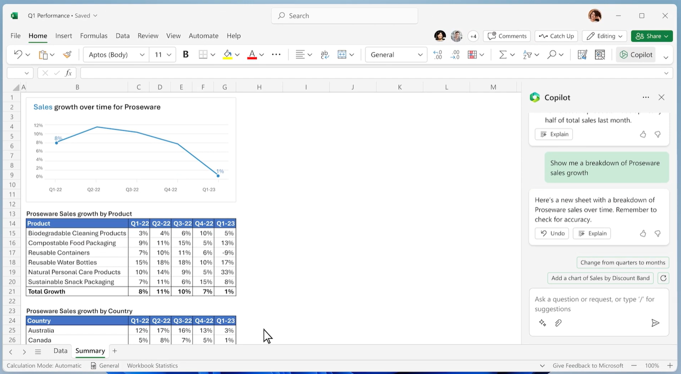This screenshot has width=681, height=374.
Task: Switch to the Automate tab
Action: [x=203, y=36]
